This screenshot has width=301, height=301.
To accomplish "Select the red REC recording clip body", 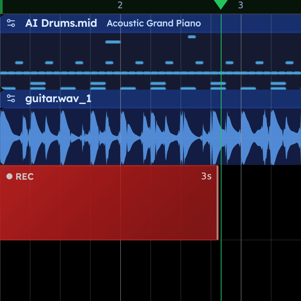I will point(109,211).
